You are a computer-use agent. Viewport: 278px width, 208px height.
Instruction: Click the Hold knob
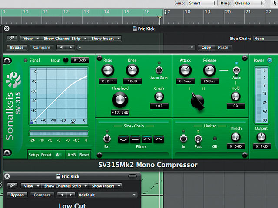point(235,97)
